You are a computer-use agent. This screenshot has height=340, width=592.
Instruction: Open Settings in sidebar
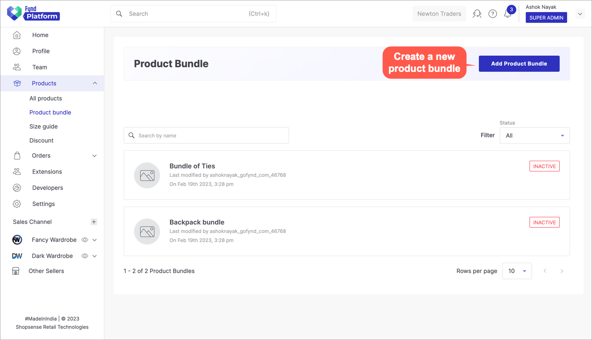tap(43, 204)
